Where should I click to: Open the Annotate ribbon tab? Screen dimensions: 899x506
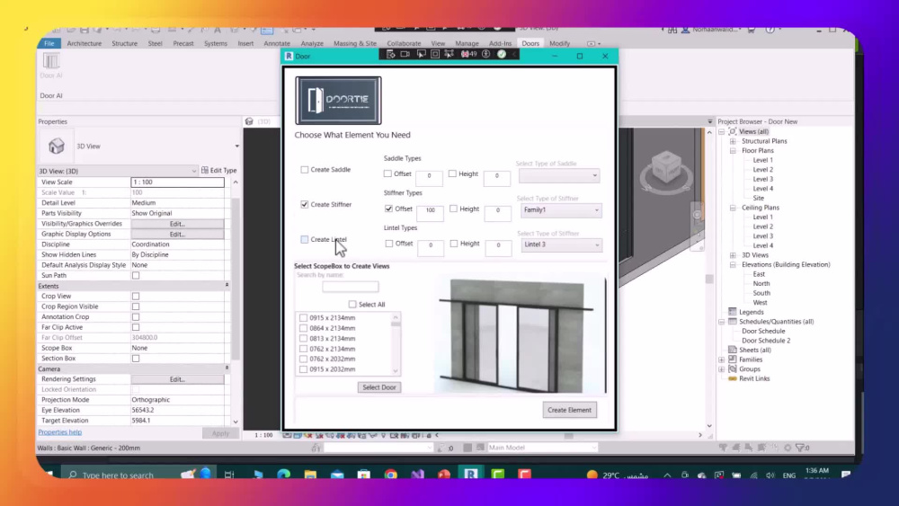(277, 43)
